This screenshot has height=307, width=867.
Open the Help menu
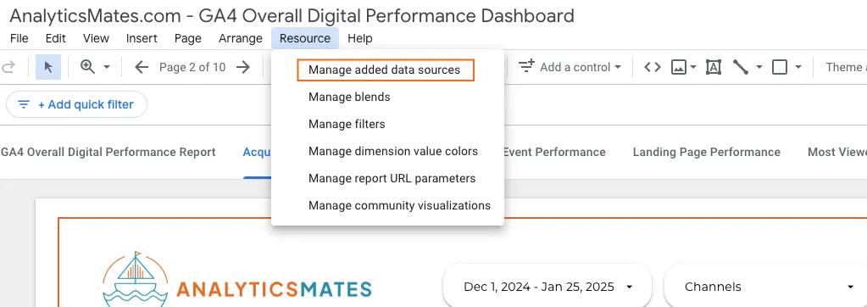coord(360,38)
